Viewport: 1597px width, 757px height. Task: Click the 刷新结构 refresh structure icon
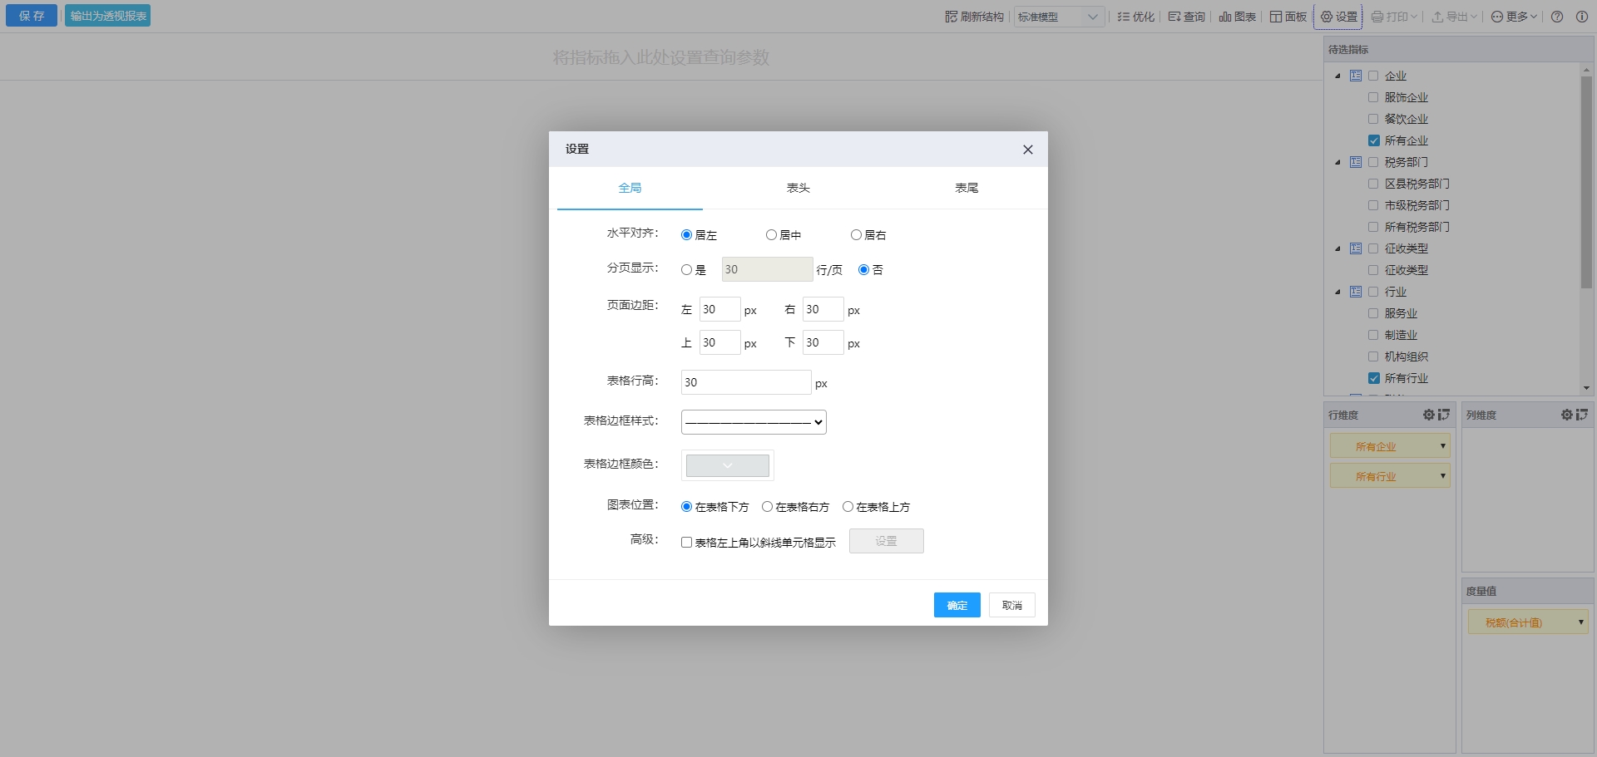tap(952, 17)
